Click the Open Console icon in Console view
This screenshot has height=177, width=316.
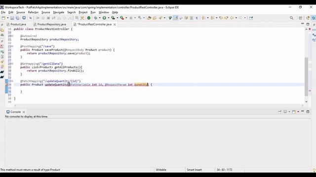[x=294, y=112]
